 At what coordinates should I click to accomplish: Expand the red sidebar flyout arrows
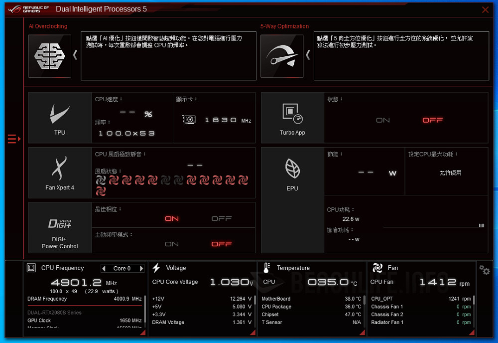point(14,139)
